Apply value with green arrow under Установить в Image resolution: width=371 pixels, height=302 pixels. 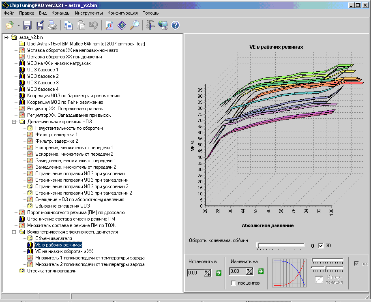pos(219,272)
